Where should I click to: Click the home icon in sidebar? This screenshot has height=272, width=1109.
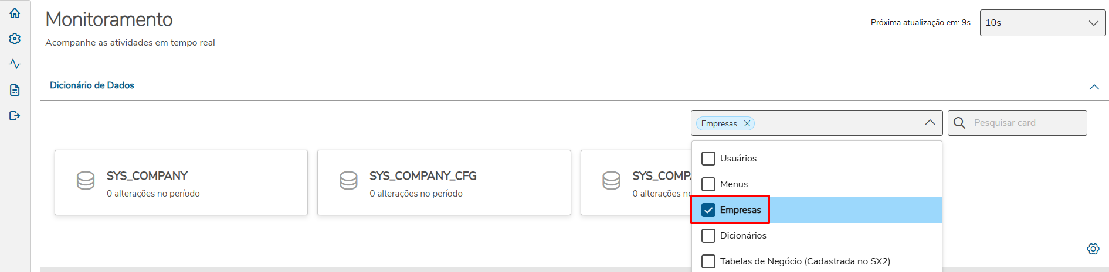[x=15, y=13]
